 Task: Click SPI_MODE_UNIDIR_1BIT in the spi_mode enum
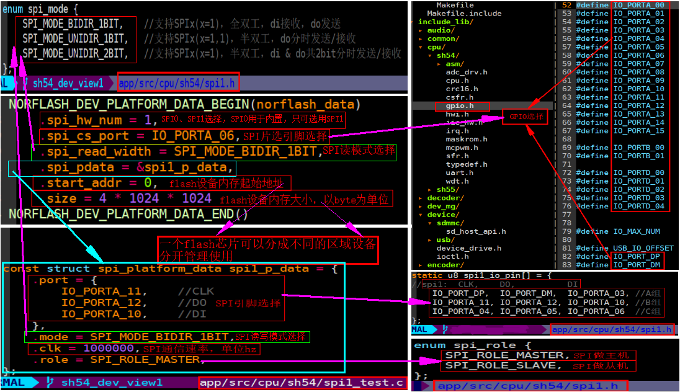[76, 38]
